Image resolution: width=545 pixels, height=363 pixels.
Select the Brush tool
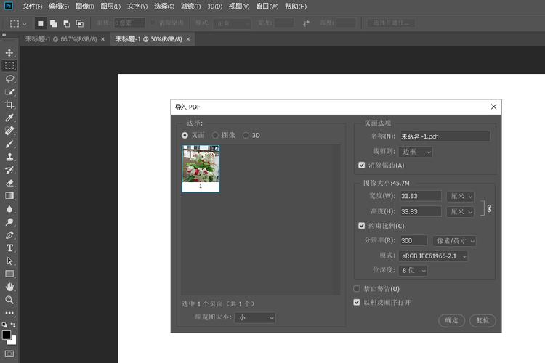(x=9, y=144)
